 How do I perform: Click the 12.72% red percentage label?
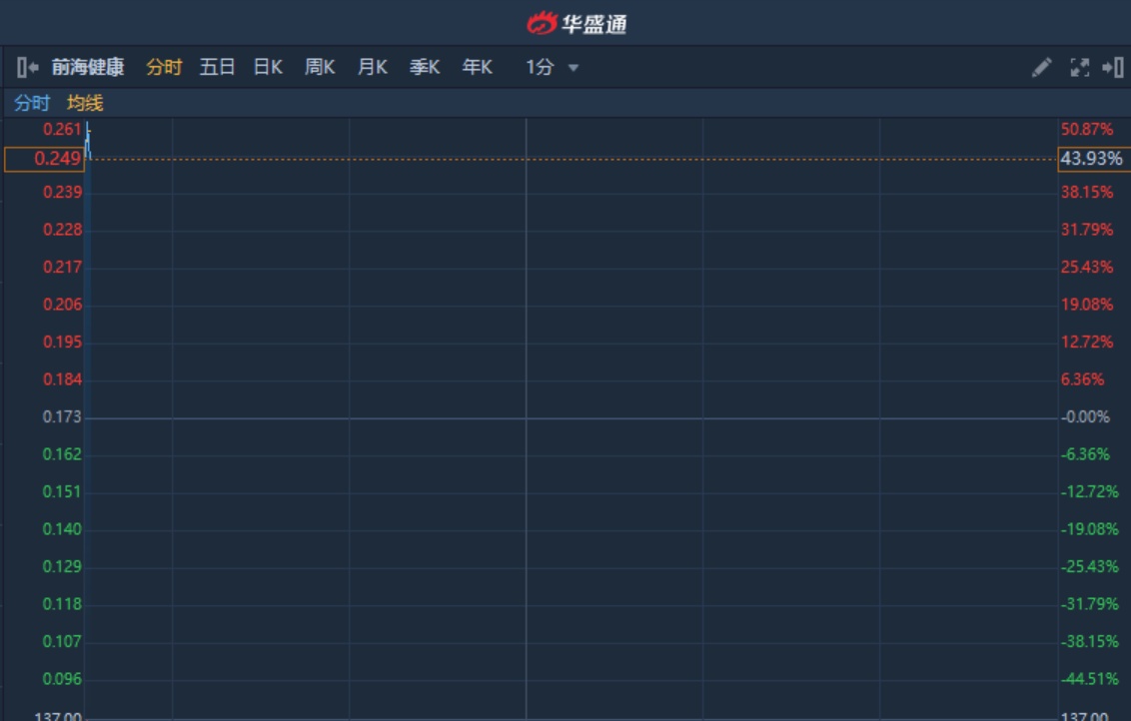pyautogui.click(x=1087, y=343)
